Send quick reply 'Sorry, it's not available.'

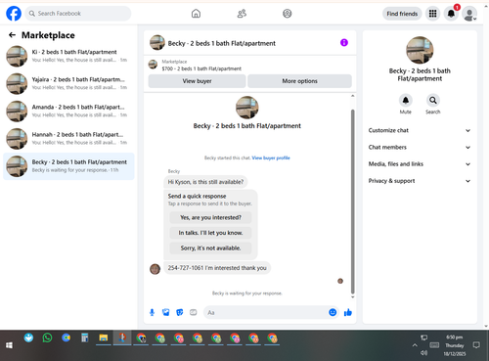click(x=210, y=248)
